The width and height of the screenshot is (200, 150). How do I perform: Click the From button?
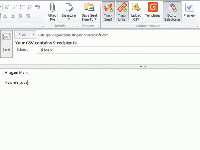point(23,35)
